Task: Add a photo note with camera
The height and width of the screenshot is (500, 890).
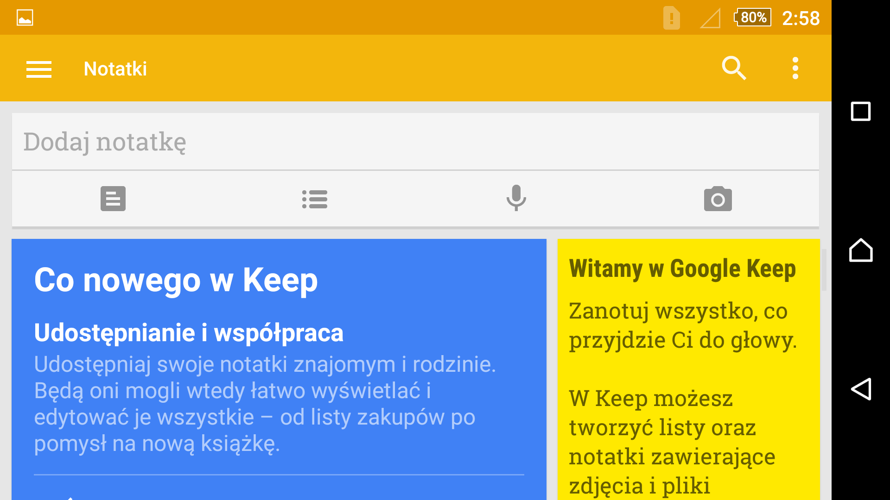Action: coord(718,199)
